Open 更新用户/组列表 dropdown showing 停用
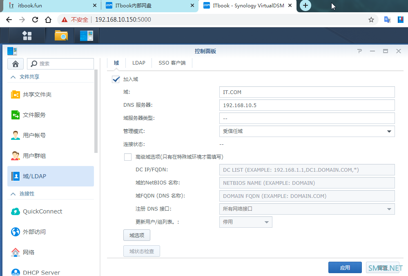The width and height of the screenshot is (408, 276). click(x=245, y=222)
